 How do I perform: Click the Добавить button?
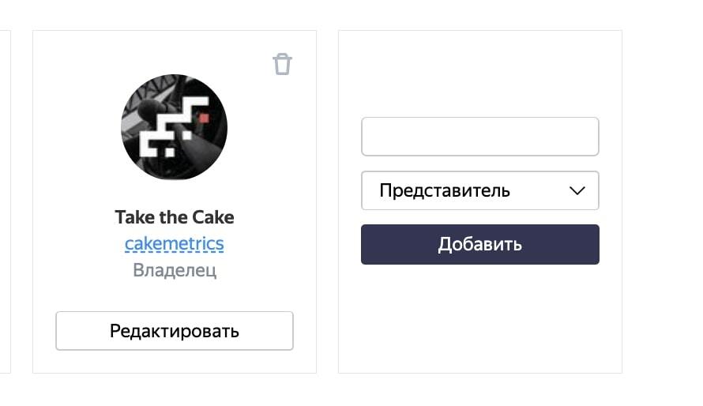480,244
